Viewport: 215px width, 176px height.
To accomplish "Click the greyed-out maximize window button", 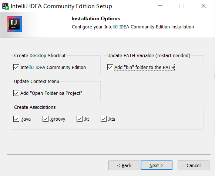I will click(x=182, y=6).
